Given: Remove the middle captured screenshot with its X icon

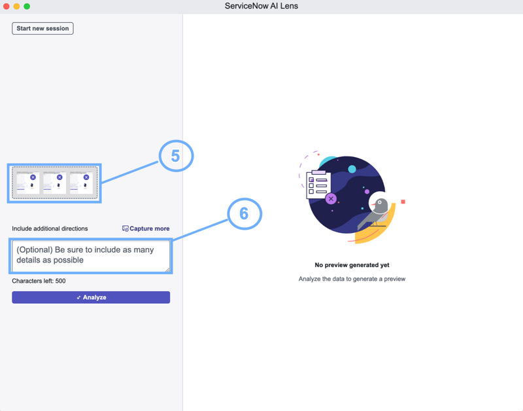Looking at the screenshot, I should 59,177.
